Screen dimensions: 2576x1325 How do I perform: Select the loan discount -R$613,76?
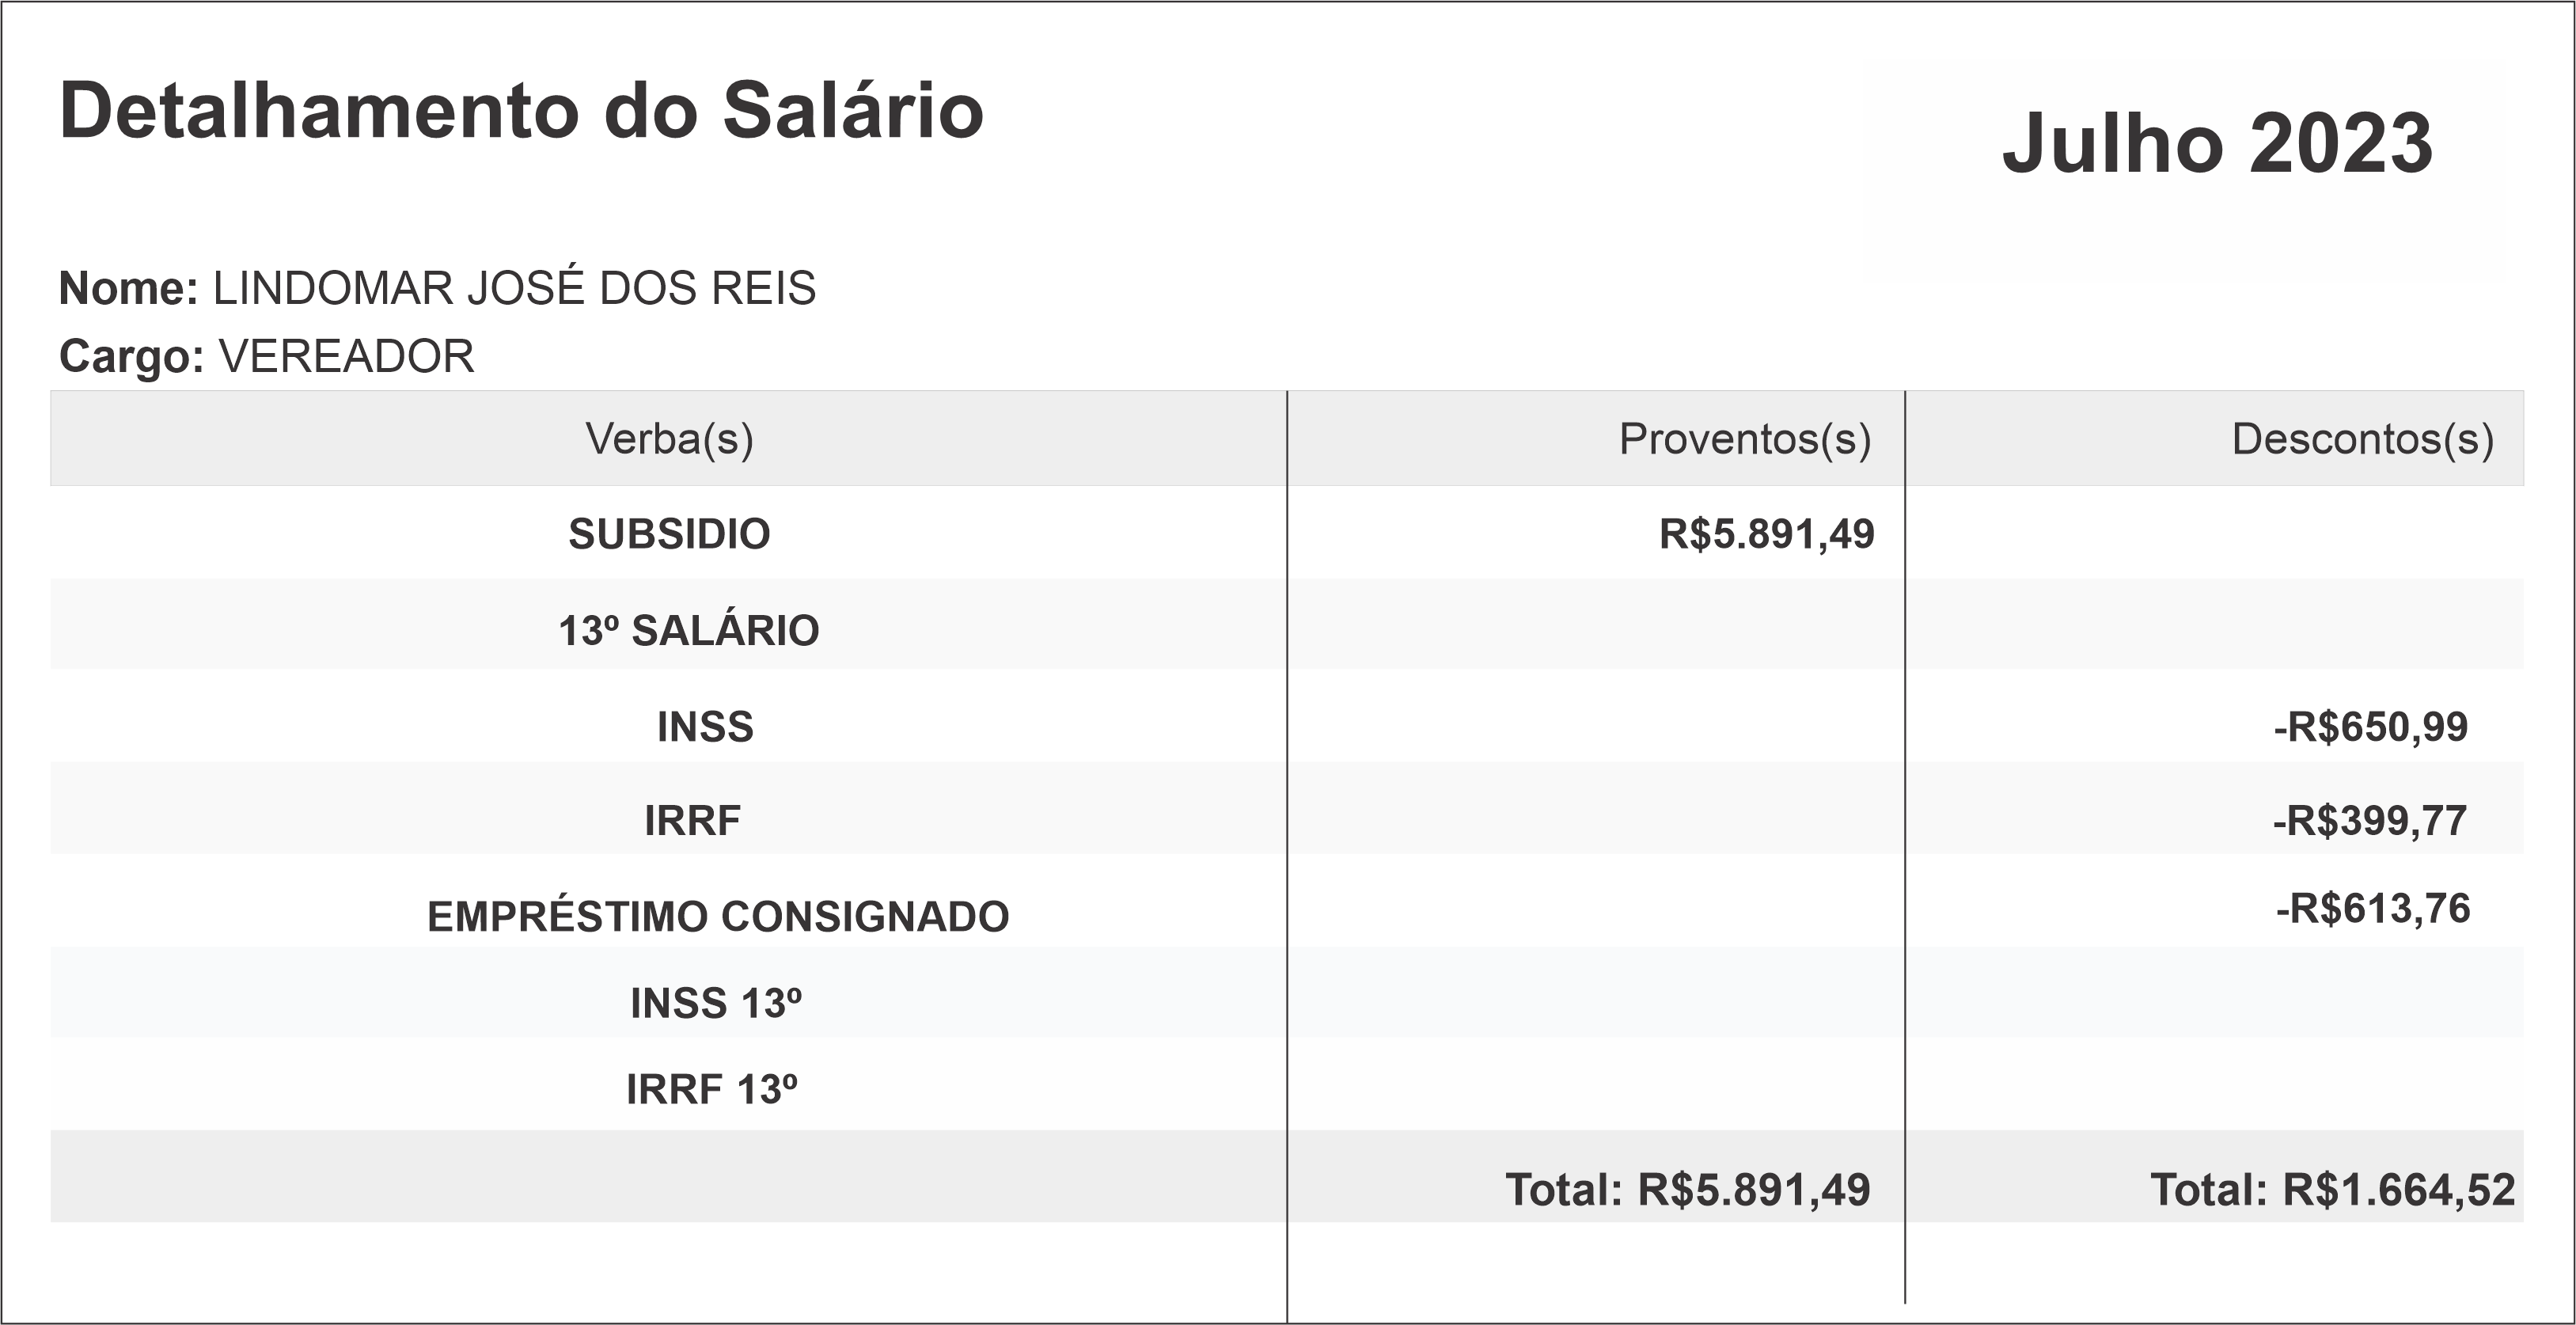(2372, 909)
